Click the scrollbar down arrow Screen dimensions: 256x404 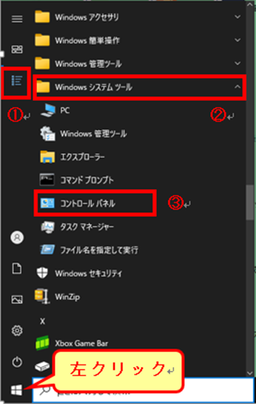[x=249, y=373]
